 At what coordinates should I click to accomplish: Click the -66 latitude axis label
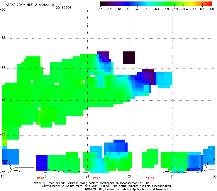(x=3, y=100)
